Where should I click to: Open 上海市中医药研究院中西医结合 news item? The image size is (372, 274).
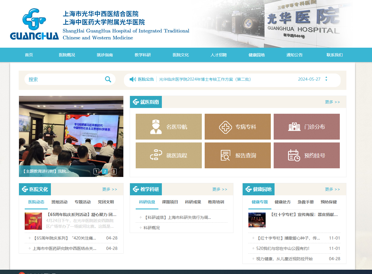pos(64,248)
